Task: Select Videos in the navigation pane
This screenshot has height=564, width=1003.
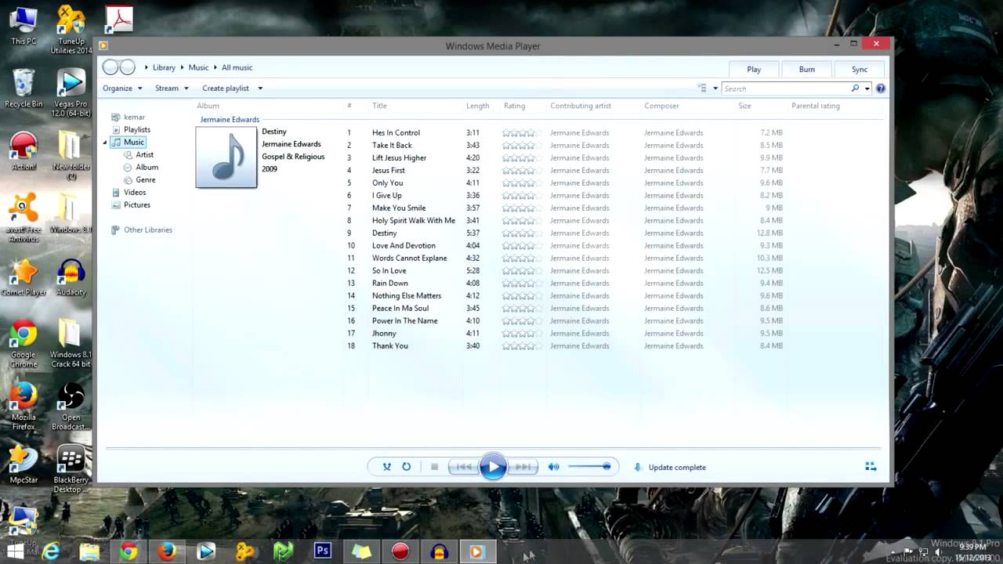Action: [134, 192]
